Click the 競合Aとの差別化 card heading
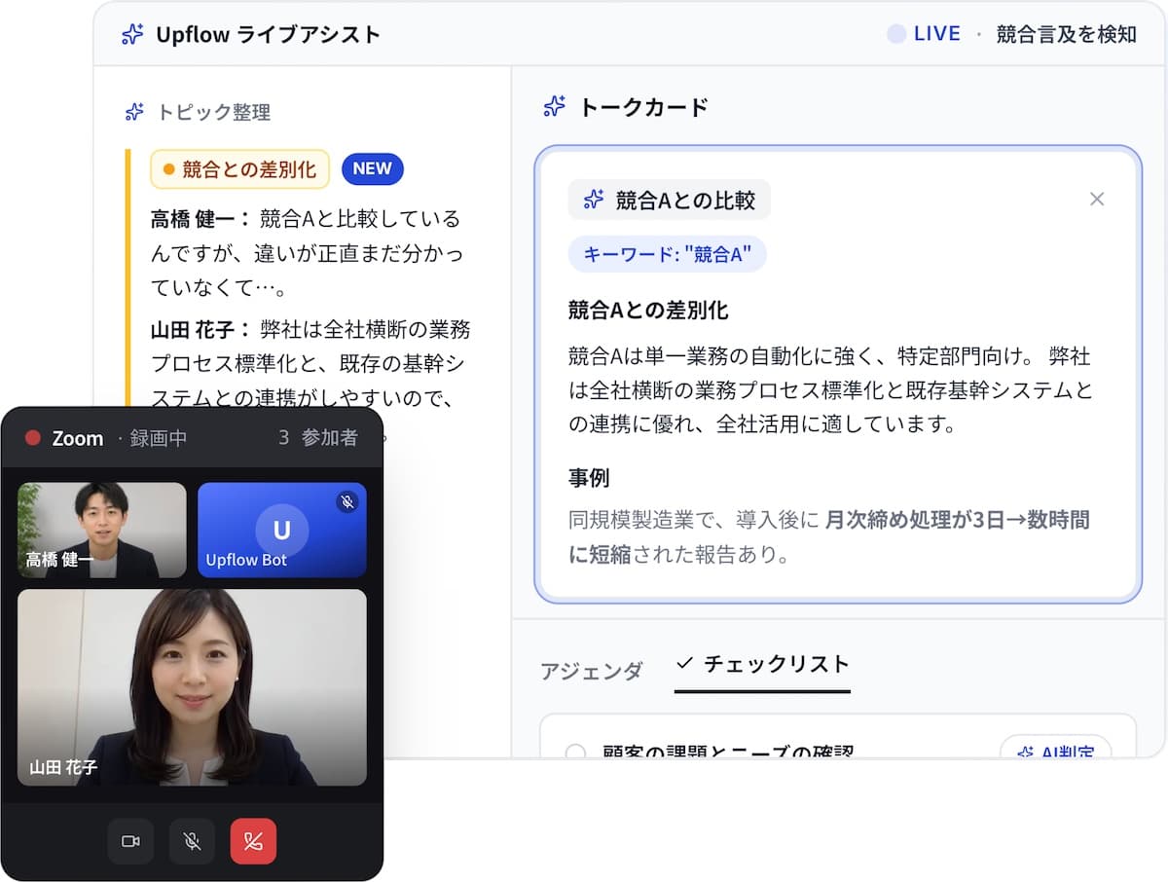The width and height of the screenshot is (1168, 882). [648, 311]
